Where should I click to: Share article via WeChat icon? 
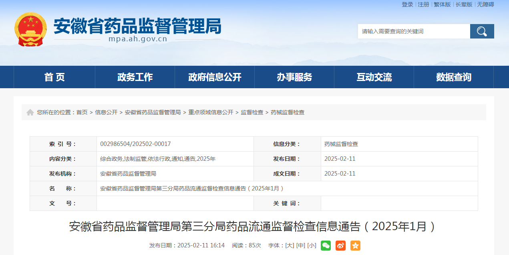[326, 245]
